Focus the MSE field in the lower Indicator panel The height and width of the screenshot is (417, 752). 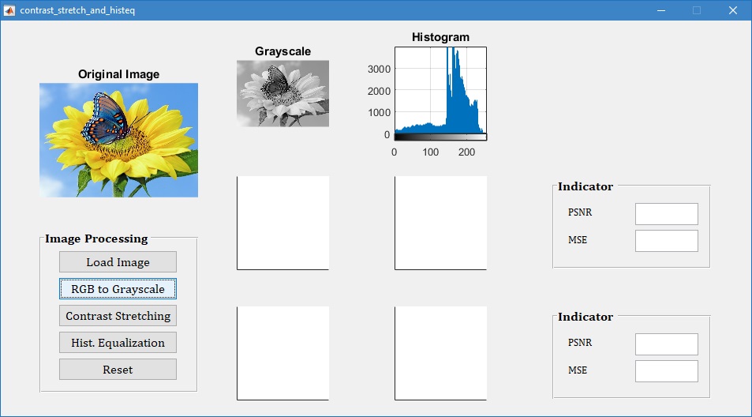[x=666, y=371]
